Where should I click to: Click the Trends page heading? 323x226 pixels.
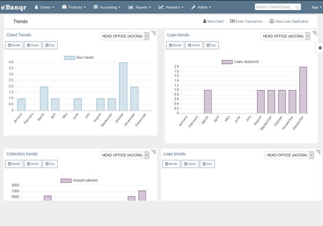coord(20,21)
